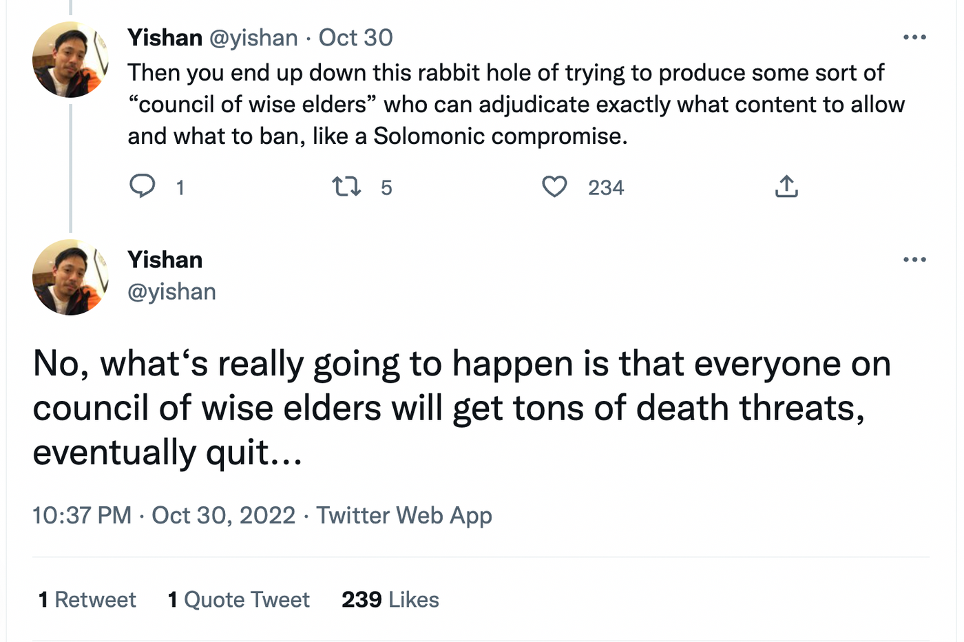Open Yishan's avatar on the first tweet
The image size is (964, 642).
(x=70, y=60)
